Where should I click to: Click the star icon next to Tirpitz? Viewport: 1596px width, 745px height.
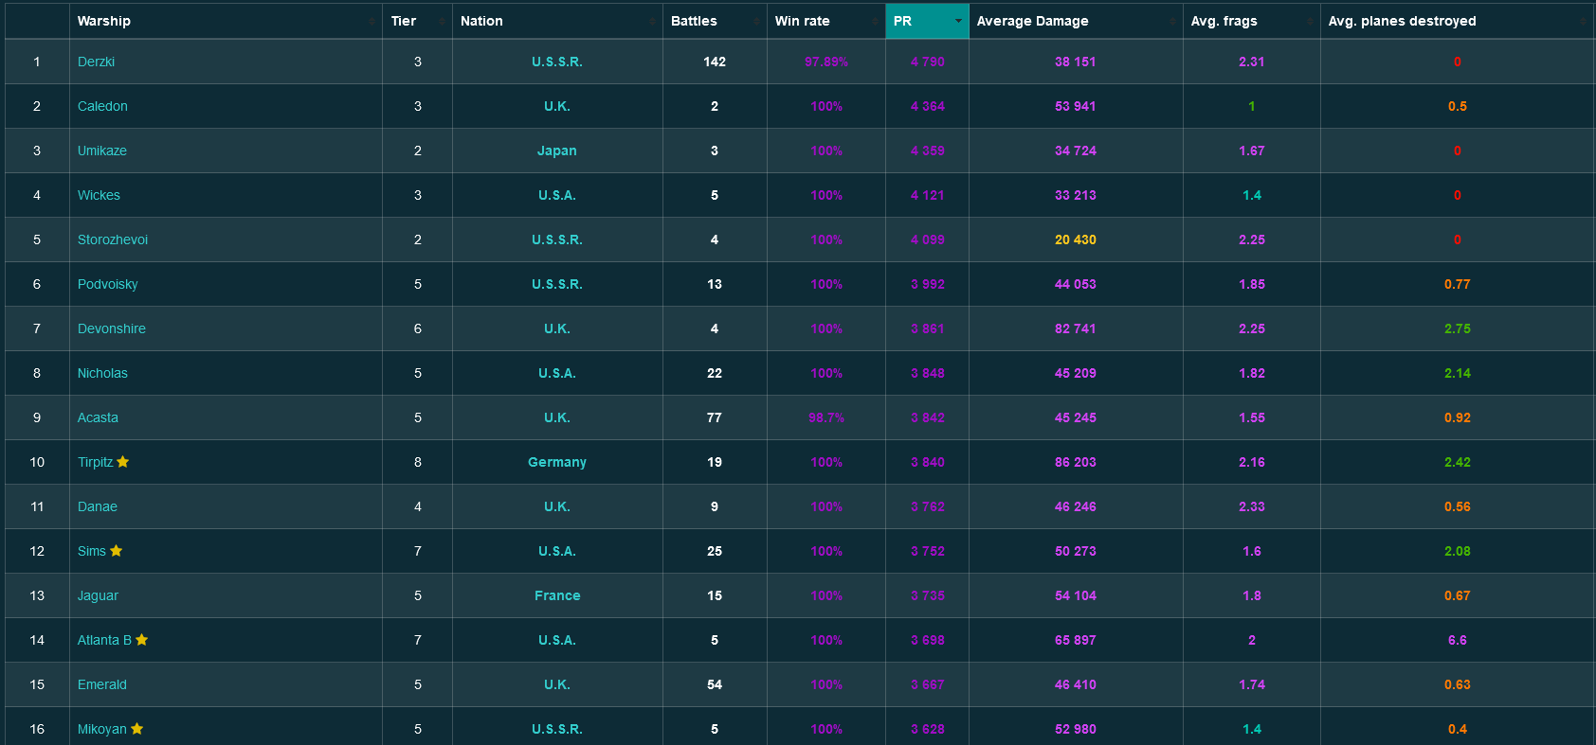(123, 462)
